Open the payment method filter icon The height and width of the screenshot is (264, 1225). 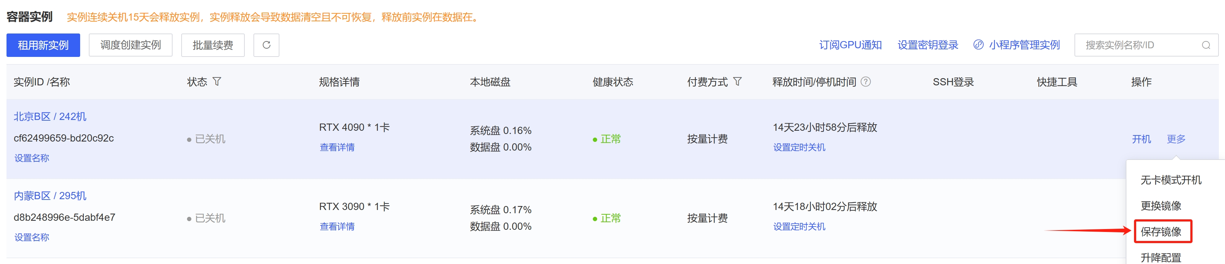point(737,81)
